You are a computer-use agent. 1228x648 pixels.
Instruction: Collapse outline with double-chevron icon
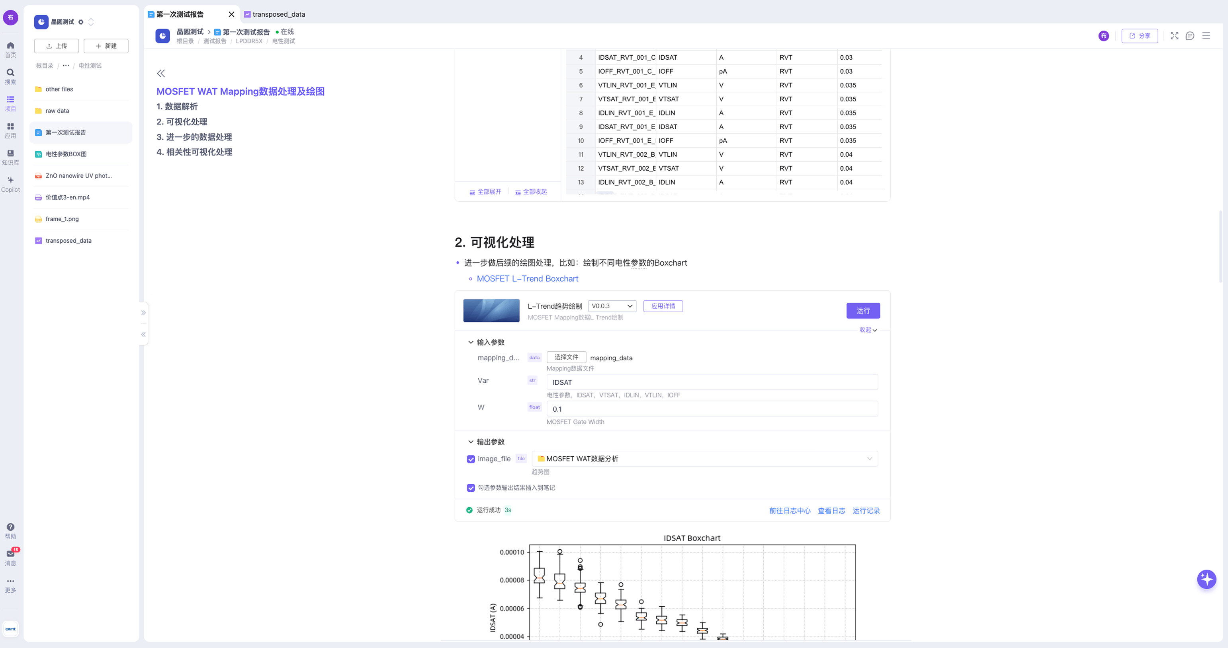[161, 73]
